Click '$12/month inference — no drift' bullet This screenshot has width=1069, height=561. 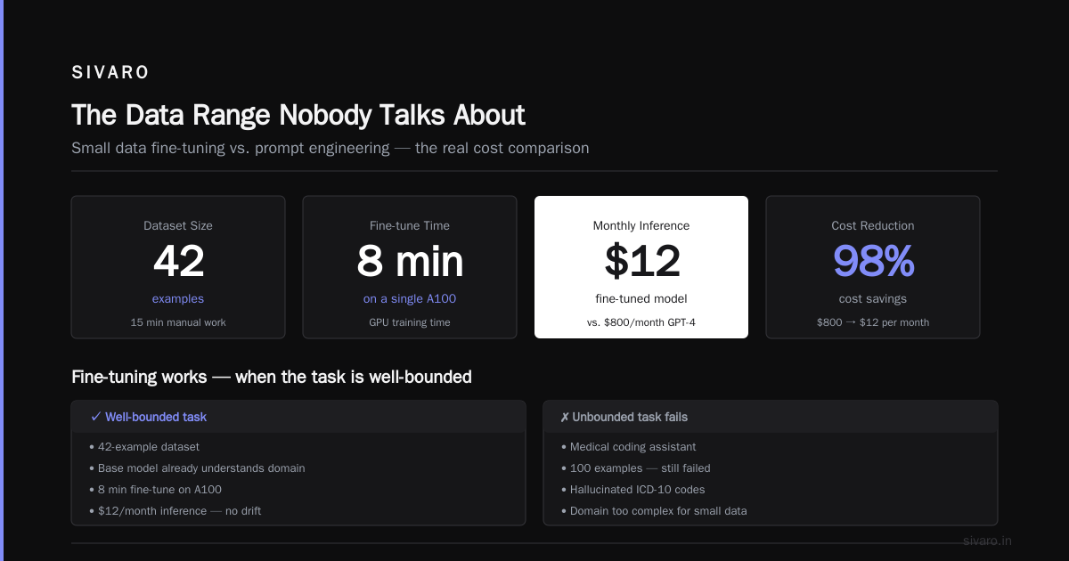click(x=176, y=511)
